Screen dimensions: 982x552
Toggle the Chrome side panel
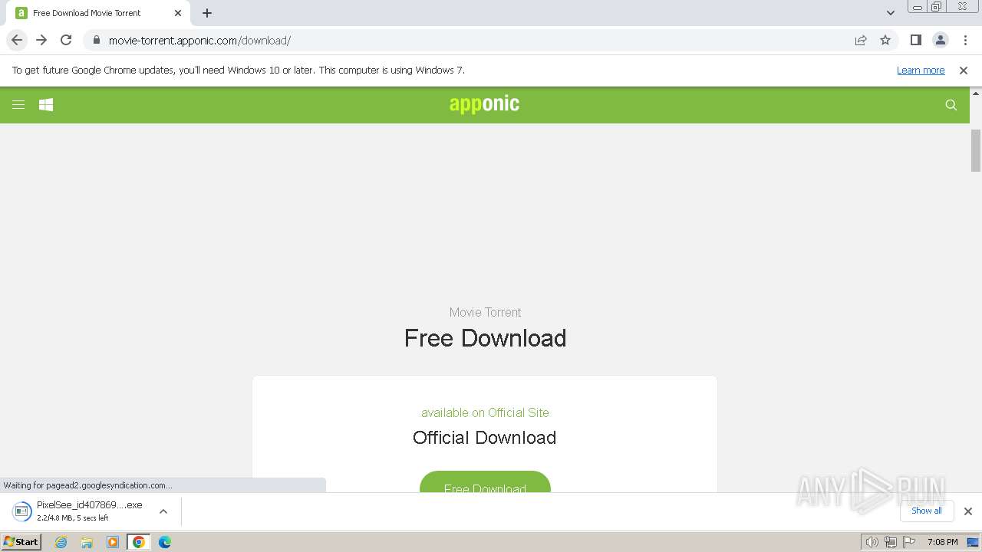click(916, 40)
